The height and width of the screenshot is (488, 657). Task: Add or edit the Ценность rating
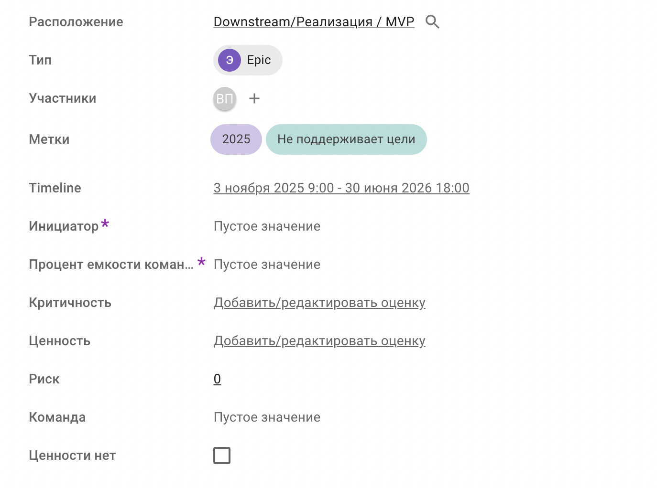pos(319,341)
